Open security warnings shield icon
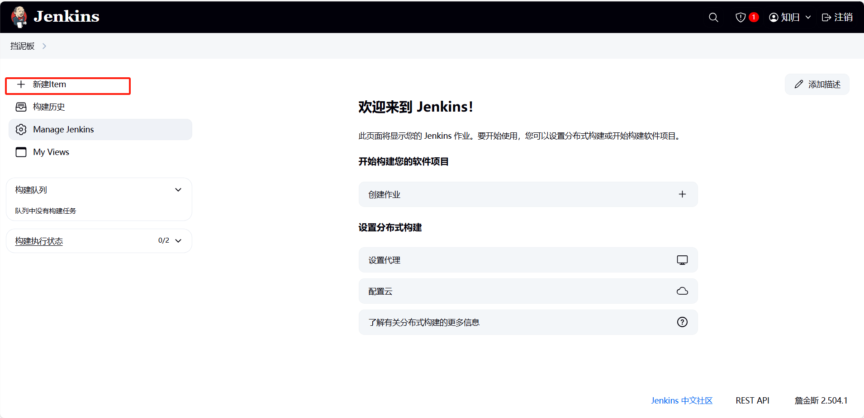The image size is (864, 418). tap(741, 17)
